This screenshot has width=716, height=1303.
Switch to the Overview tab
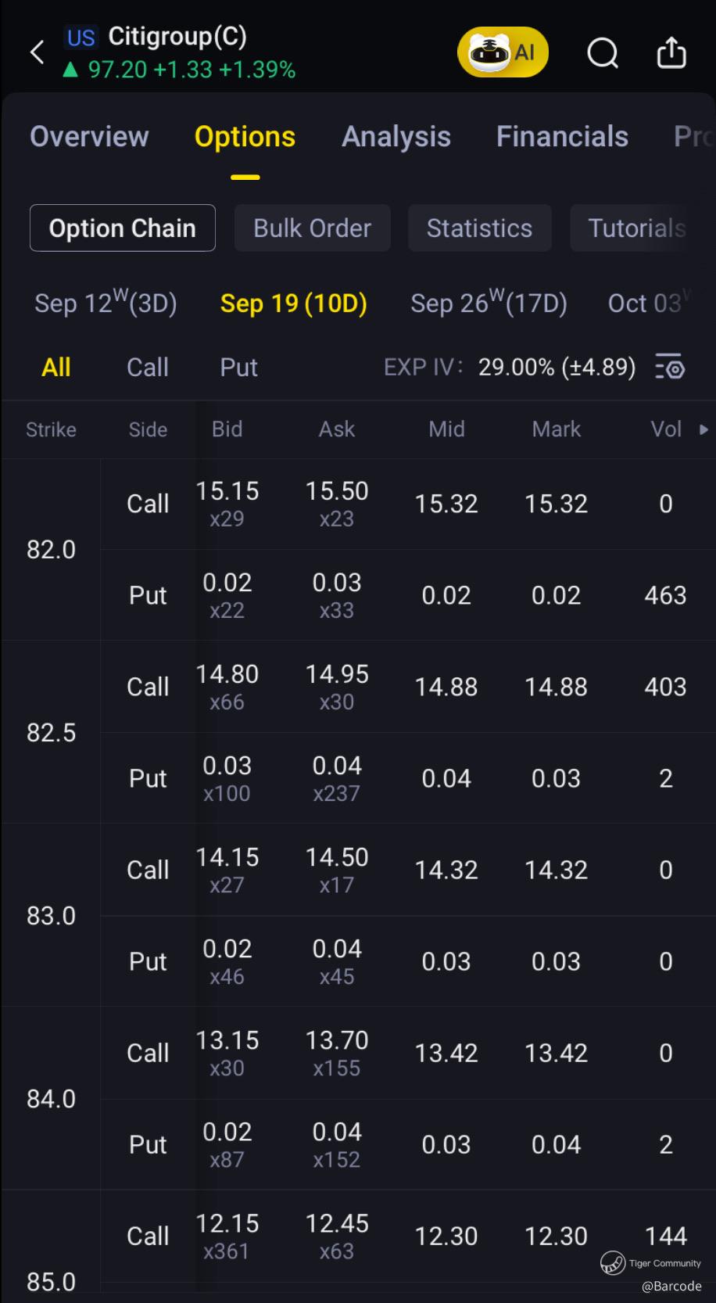(89, 137)
